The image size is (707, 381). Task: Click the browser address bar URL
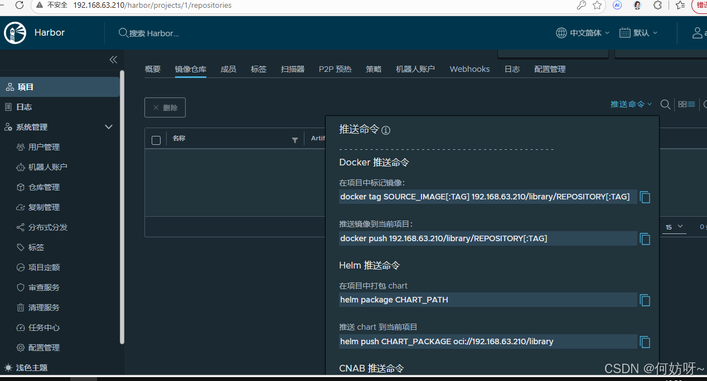(152, 5)
